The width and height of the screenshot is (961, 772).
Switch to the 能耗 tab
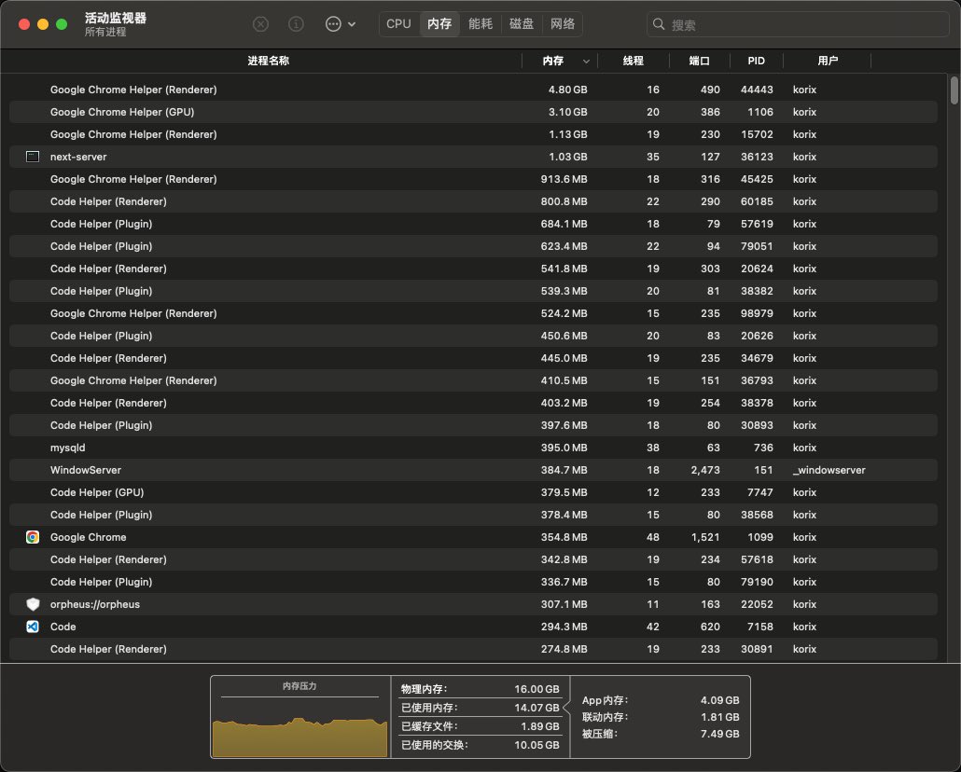coord(480,24)
